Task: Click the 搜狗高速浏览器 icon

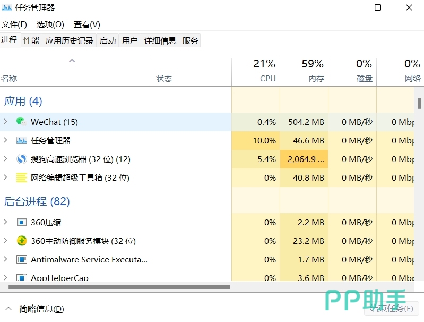Action: pyautogui.click(x=21, y=159)
